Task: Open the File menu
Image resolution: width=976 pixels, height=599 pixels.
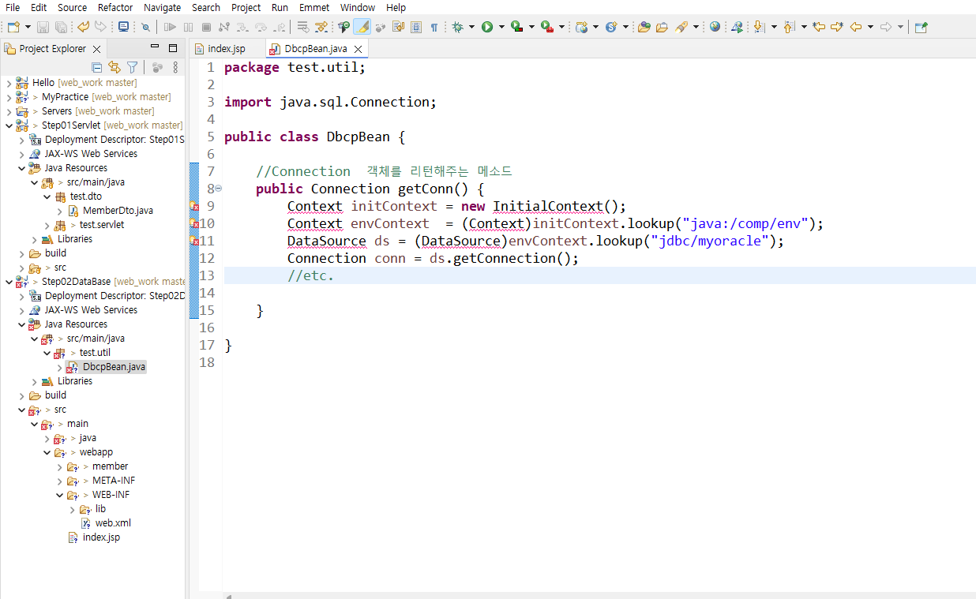Action: click(x=13, y=7)
